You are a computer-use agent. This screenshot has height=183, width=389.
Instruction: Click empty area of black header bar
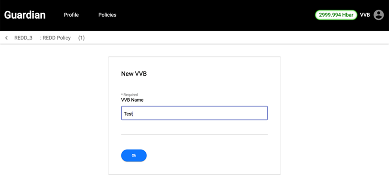[x=218, y=15]
